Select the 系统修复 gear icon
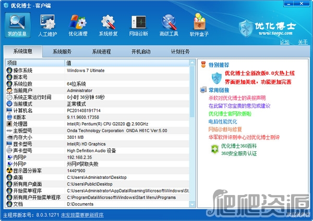313x221 pixels. (109, 25)
